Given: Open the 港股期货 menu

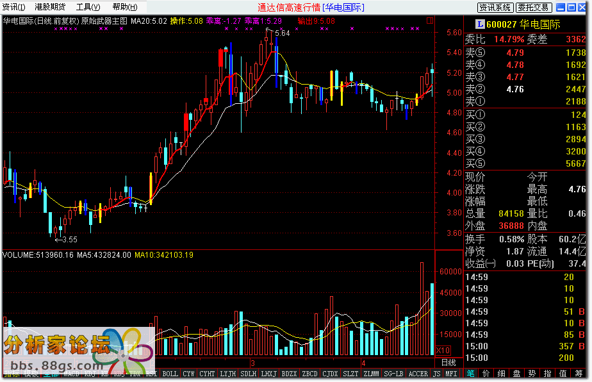Looking at the screenshot, I should pyautogui.click(x=50, y=7).
